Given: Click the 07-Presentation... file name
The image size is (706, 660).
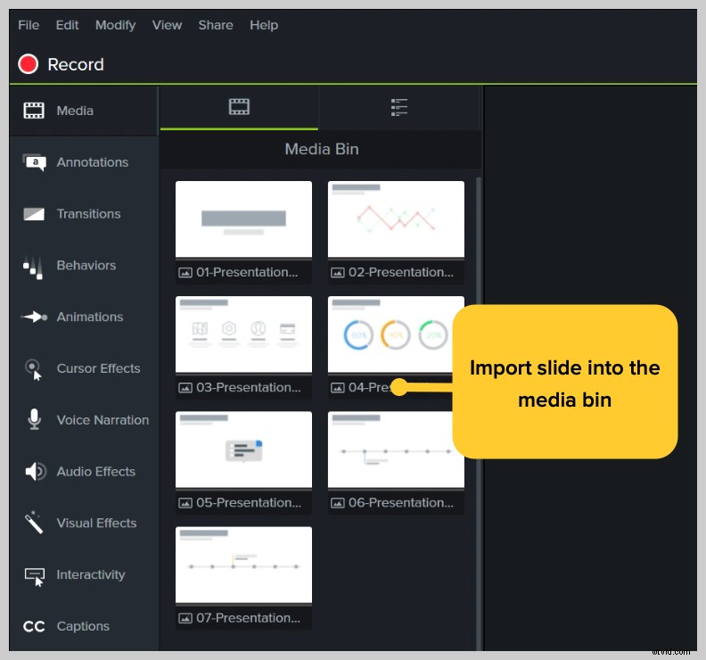Looking at the screenshot, I should (248, 618).
